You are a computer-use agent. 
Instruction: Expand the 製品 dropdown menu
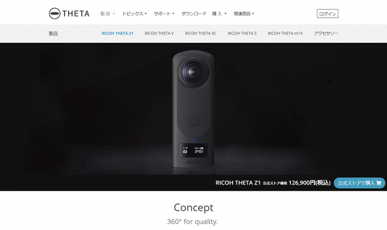tap(108, 14)
